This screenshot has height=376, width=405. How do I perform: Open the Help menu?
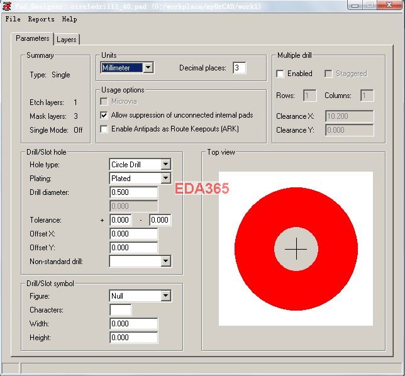coord(69,19)
